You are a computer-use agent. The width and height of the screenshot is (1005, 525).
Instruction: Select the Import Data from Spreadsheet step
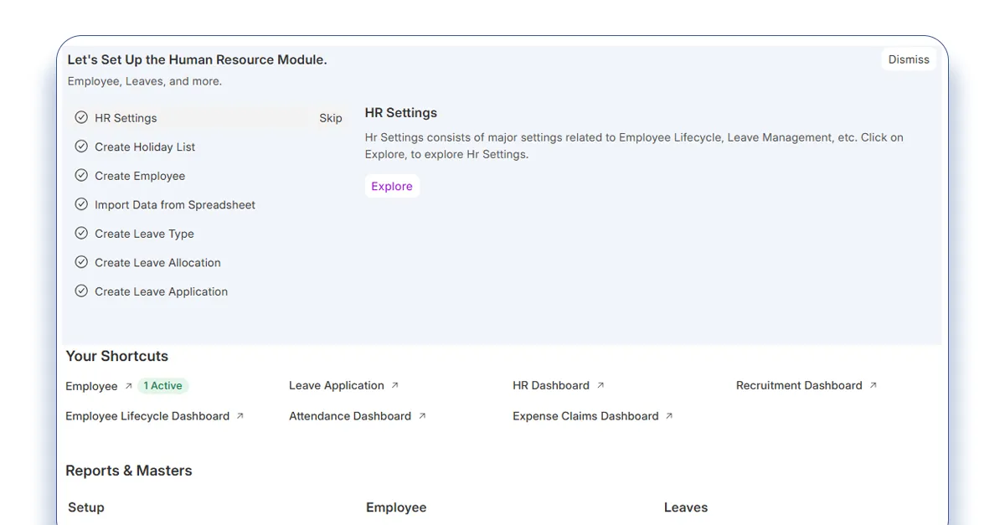click(x=174, y=205)
